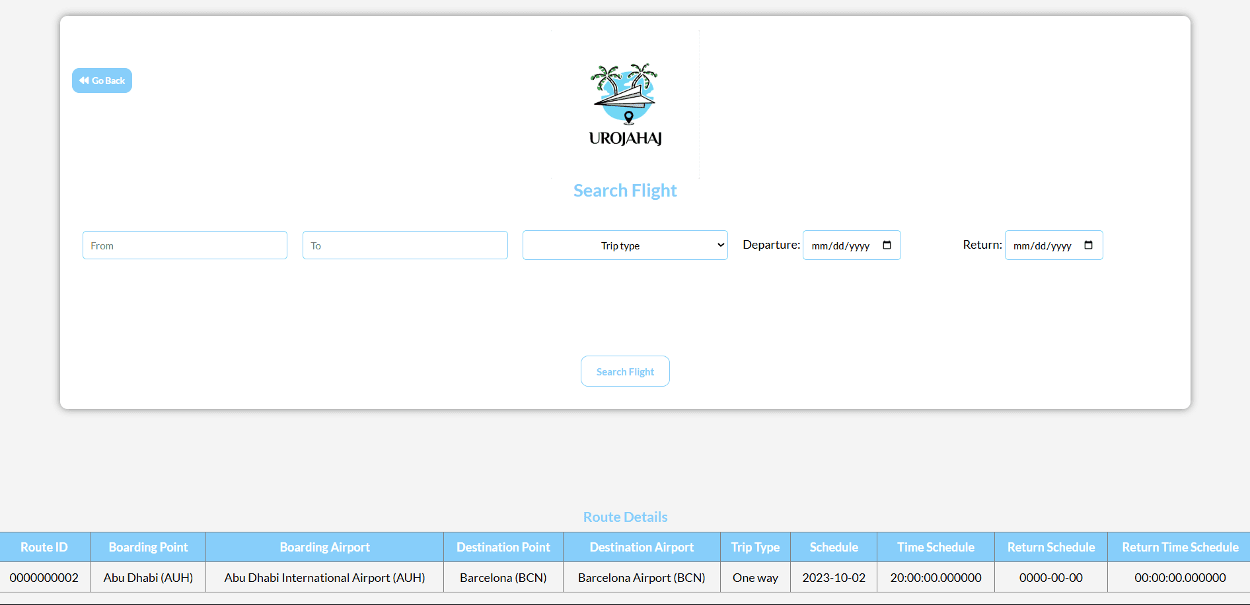Click the Boarding Airport column header
Viewport: 1250px width, 605px height.
[x=324, y=547]
